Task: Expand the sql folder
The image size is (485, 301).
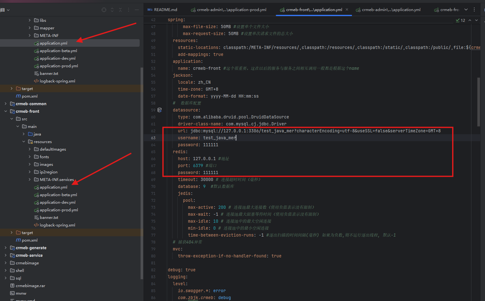Action: coord(6,278)
